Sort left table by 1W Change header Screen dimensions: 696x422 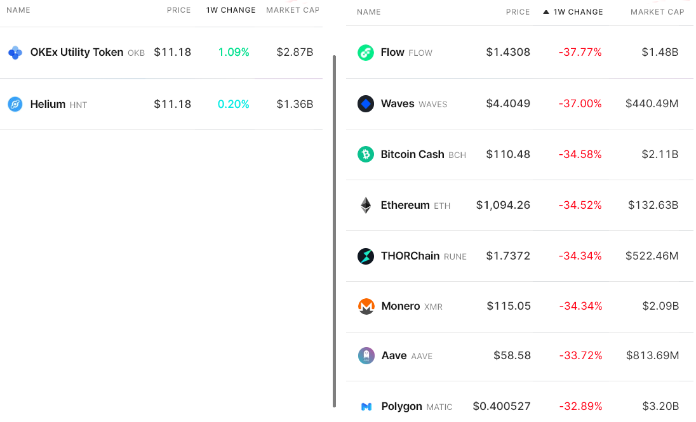point(231,10)
